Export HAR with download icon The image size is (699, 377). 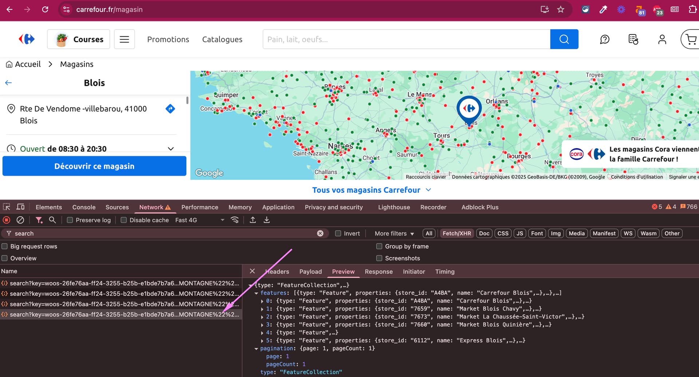click(x=266, y=220)
